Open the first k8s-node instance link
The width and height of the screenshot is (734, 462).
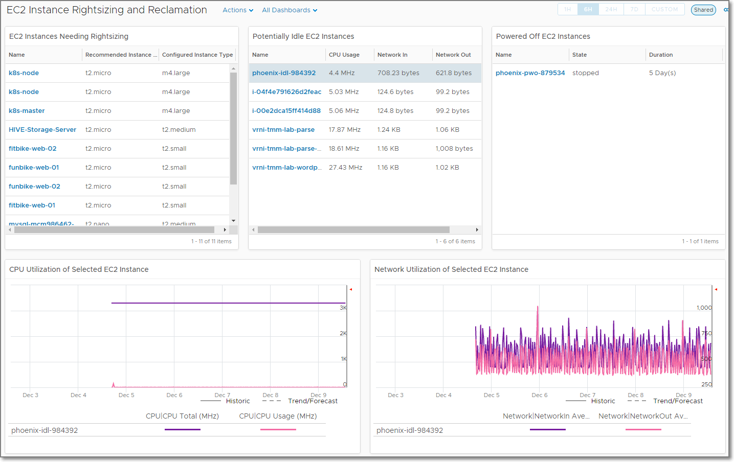point(24,73)
